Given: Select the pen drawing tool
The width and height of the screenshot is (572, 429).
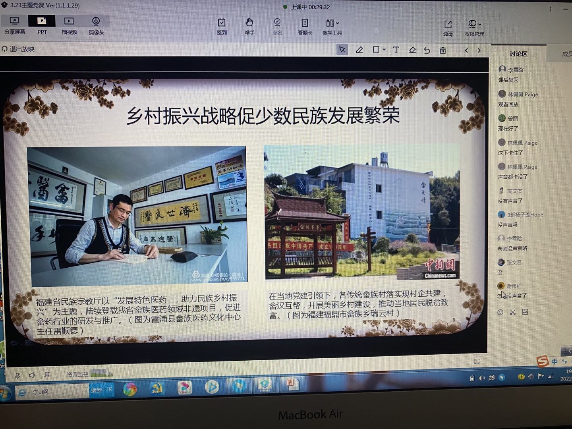Looking at the screenshot, I should point(359,50).
